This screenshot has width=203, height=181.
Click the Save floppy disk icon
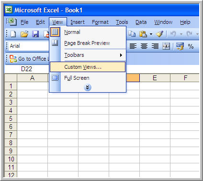[x=35, y=34]
